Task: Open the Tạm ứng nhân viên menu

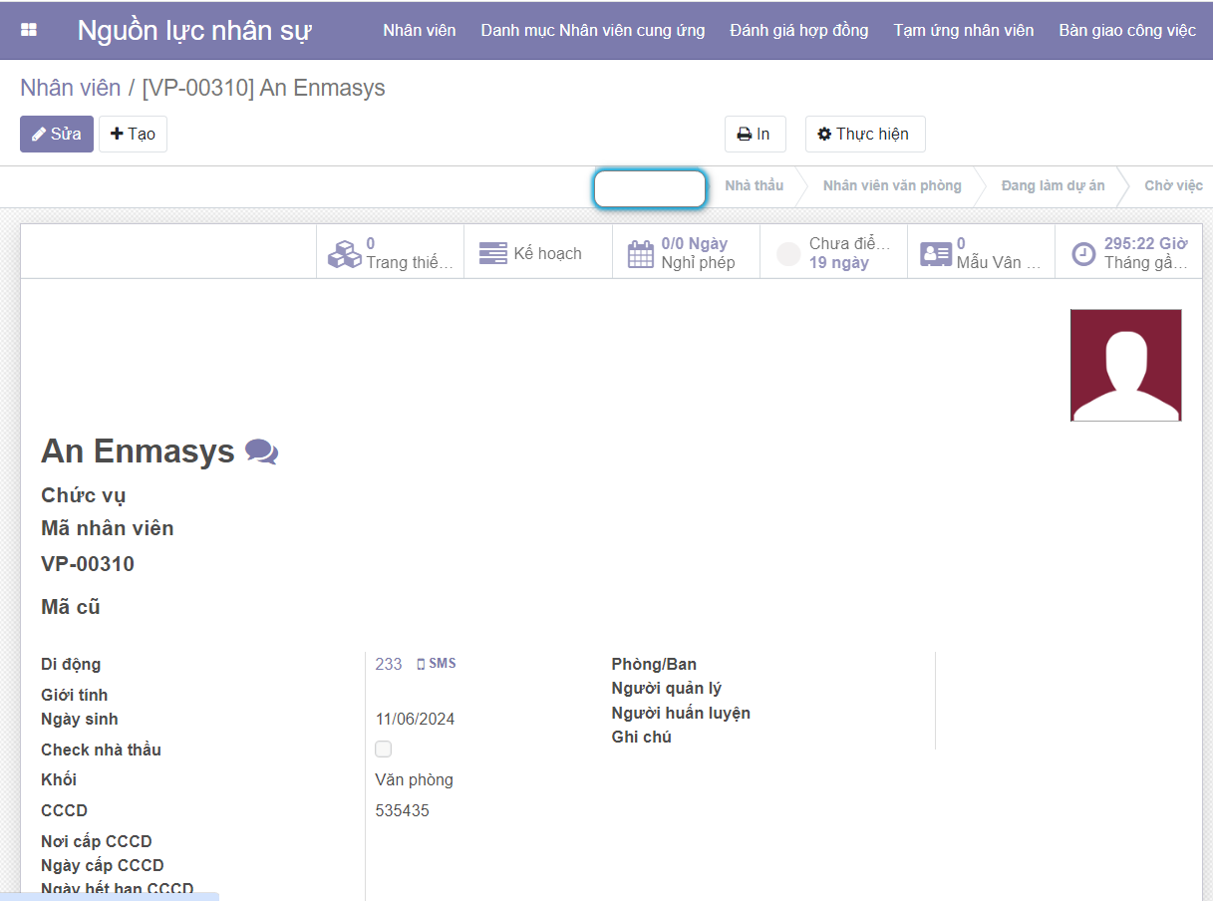Action: [x=963, y=30]
